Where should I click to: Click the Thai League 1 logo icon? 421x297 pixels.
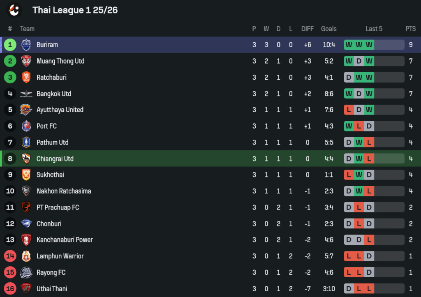point(14,10)
